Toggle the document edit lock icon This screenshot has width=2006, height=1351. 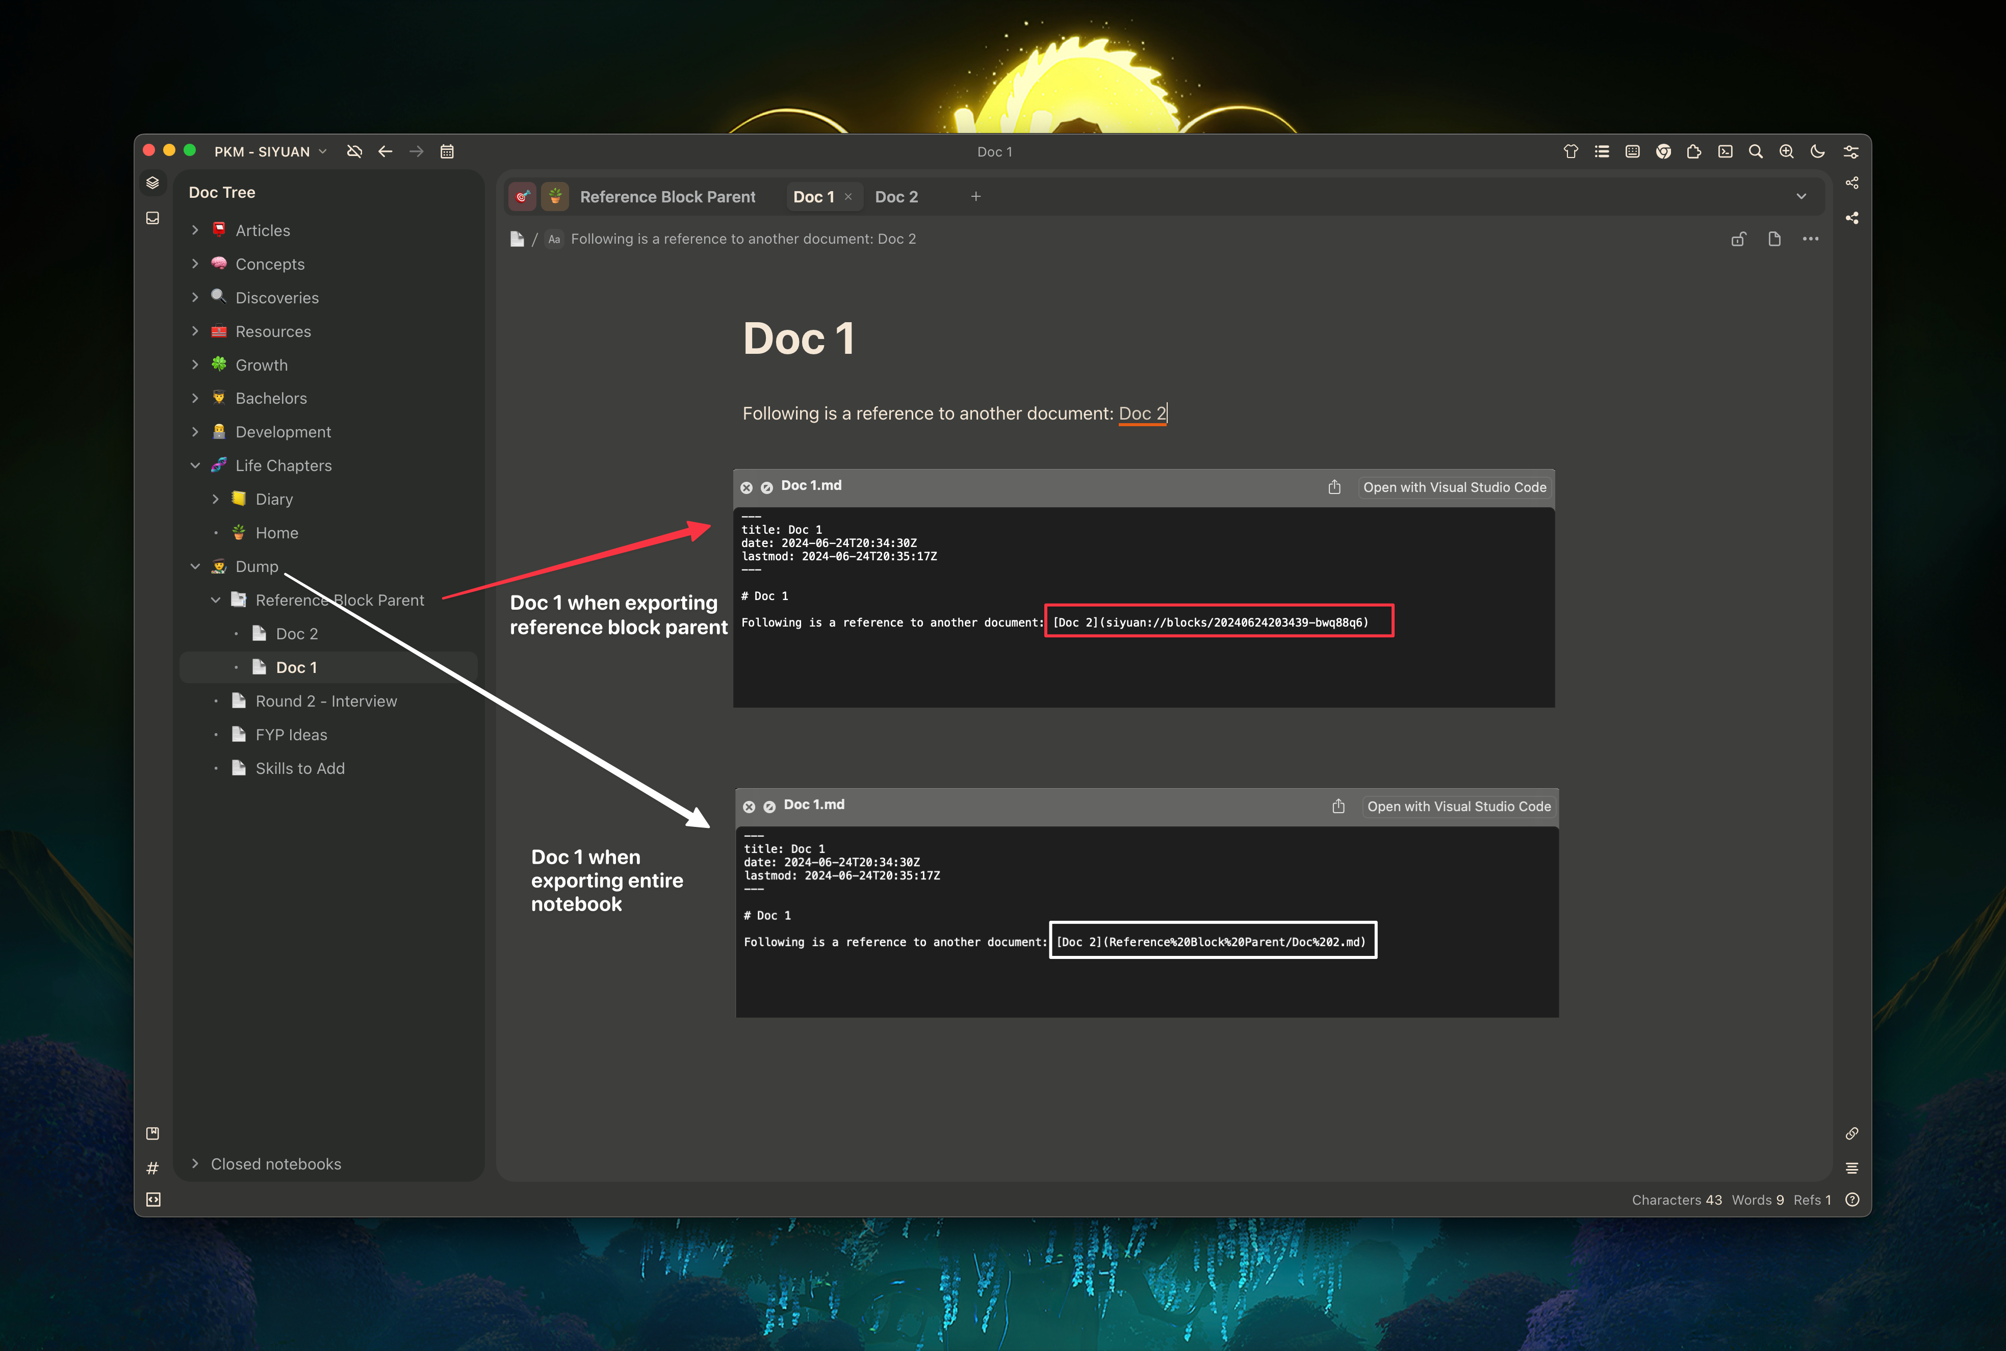pyautogui.click(x=1739, y=239)
